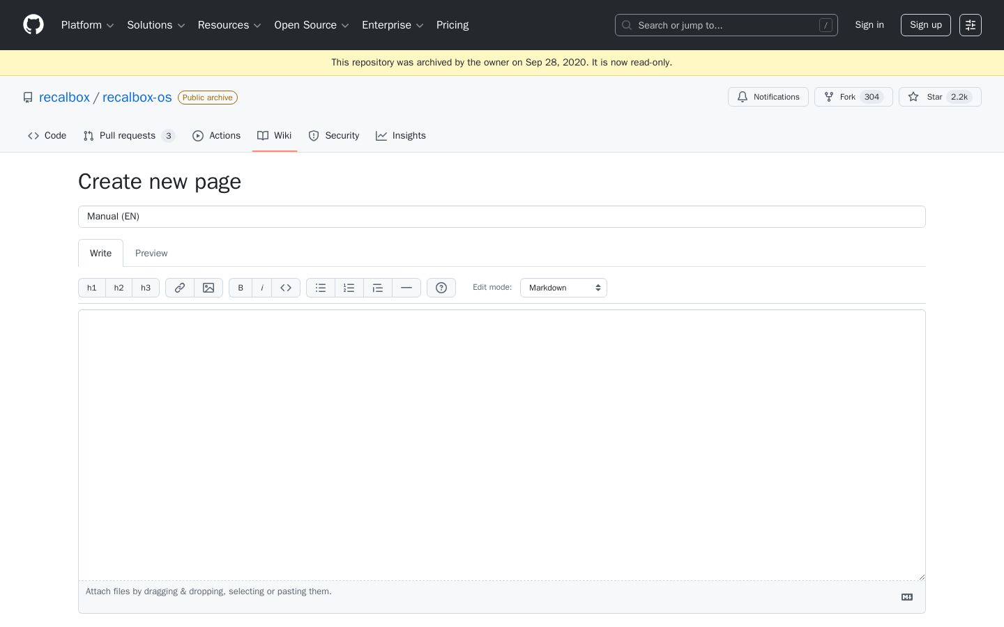This screenshot has height=627, width=1004.
Task: Expand the Resources menu
Action: point(229,25)
